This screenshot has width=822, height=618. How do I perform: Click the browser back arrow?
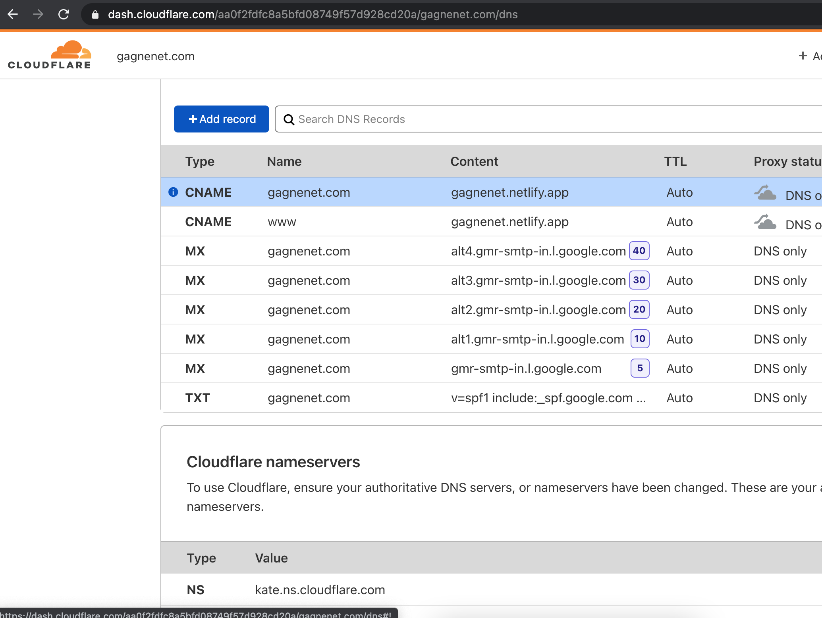point(13,15)
